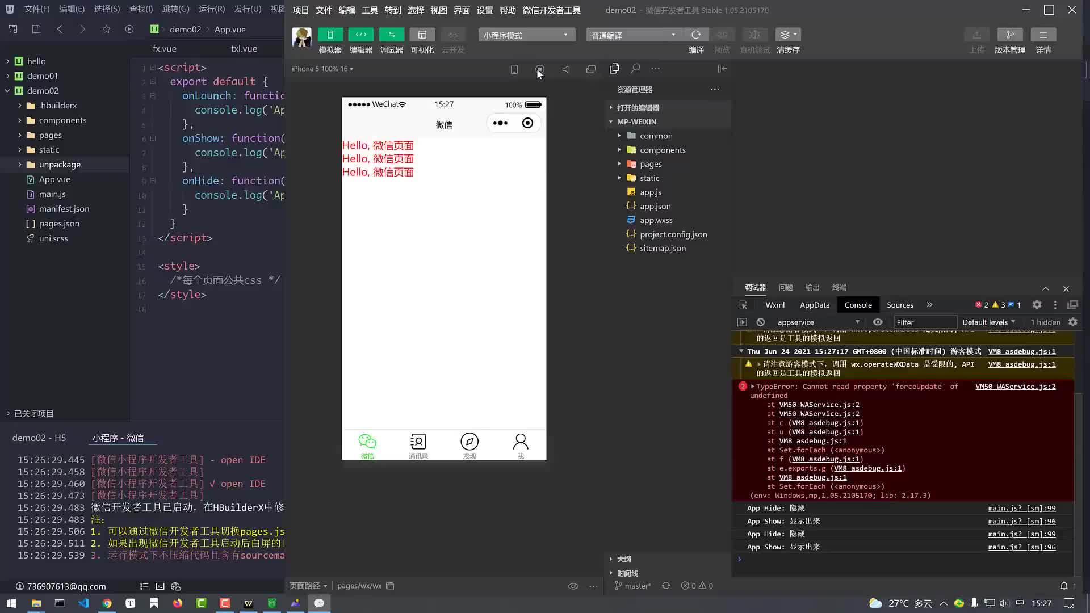The image size is (1090, 613).
Task: Open the 微信开发者工具 menu
Action: (x=551, y=10)
